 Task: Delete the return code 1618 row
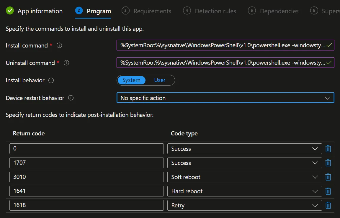click(328, 205)
